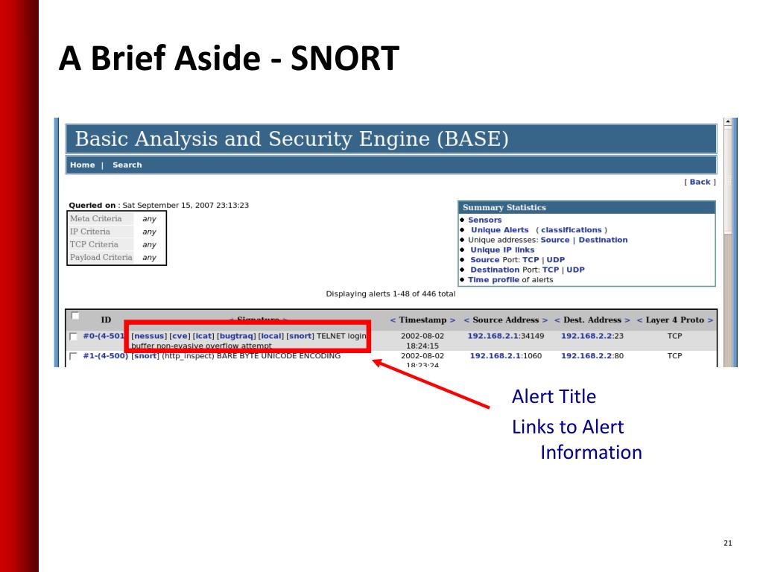Image resolution: width=763 pixels, height=572 pixels.
Task: Sort Source Address with right arrow
Action: 545,320
